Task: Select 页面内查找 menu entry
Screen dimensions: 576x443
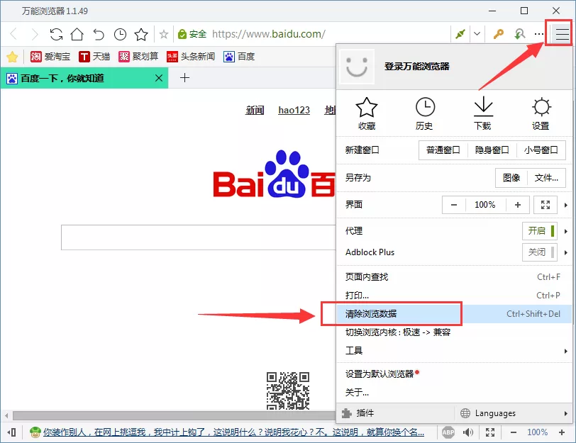Action: 455,276
